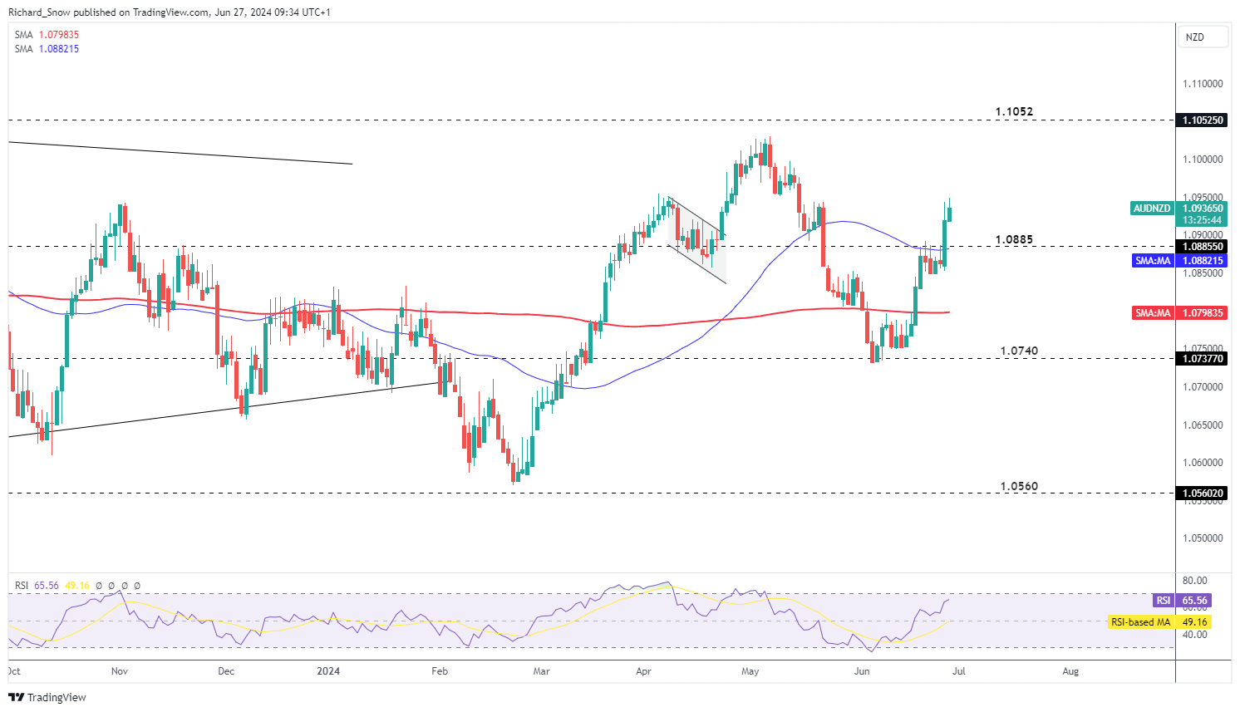Image resolution: width=1240 pixels, height=712 pixels.
Task: Click the RSI indicator legend title
Action: [x=22, y=586]
